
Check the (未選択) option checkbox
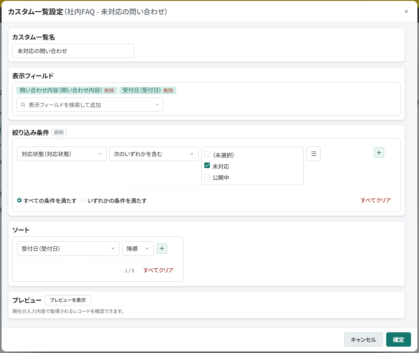(207, 154)
